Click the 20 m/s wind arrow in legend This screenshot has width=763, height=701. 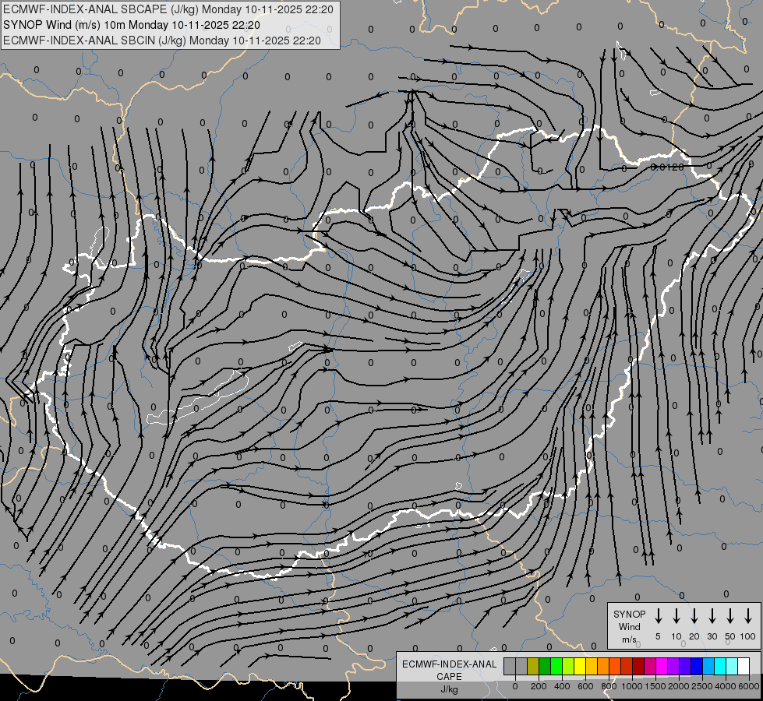(694, 615)
